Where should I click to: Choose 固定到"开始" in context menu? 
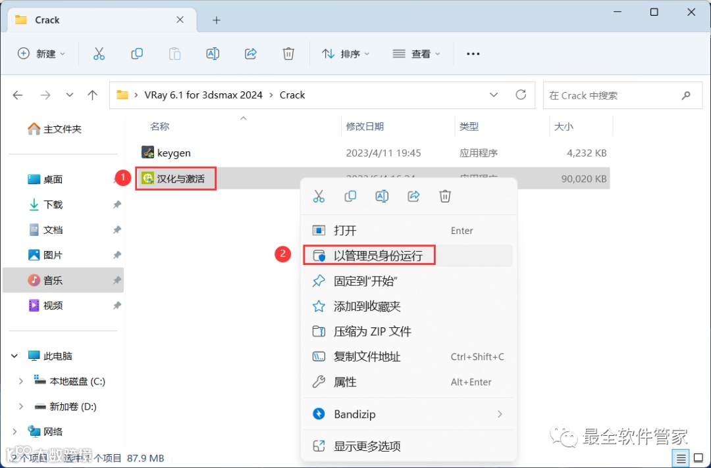coord(408,281)
